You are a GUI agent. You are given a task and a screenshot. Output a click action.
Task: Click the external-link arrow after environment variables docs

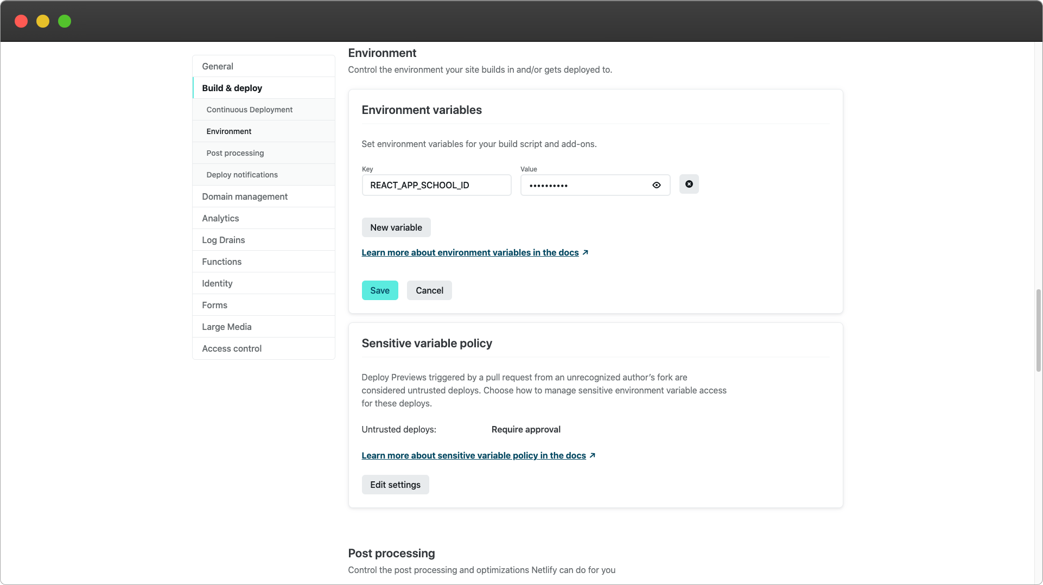(x=585, y=252)
